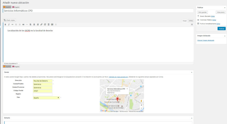Click the red map location marker
The image size is (227, 124).
tap(117, 99)
